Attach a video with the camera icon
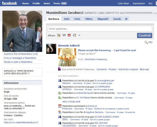The height and width of the screenshot is (127, 157). pos(64,35)
